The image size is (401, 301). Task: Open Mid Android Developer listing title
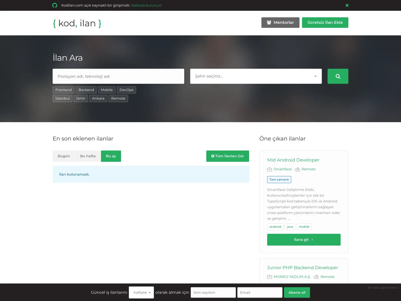(x=293, y=160)
